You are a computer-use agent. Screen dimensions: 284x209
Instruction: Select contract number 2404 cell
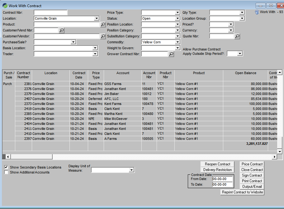[24, 124]
